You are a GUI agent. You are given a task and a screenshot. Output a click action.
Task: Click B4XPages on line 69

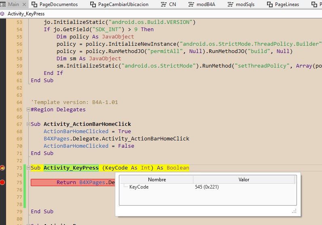(x=57, y=139)
